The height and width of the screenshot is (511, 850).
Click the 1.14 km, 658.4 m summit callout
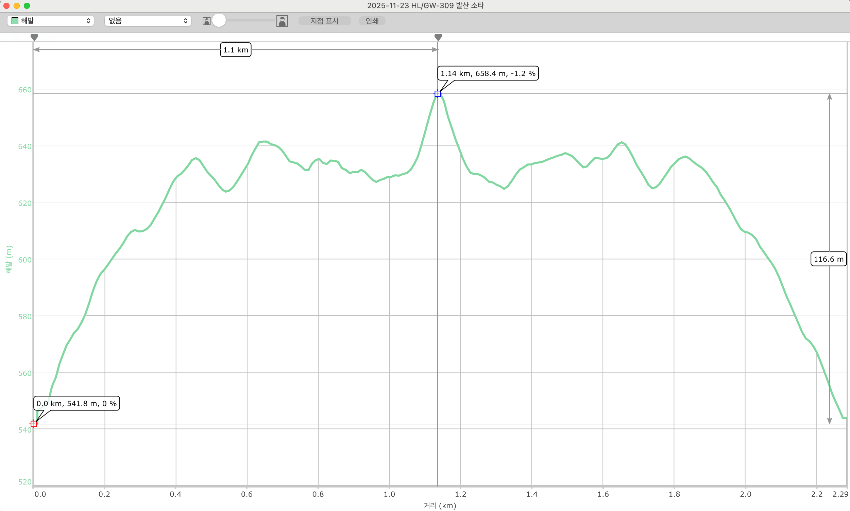tap(488, 73)
